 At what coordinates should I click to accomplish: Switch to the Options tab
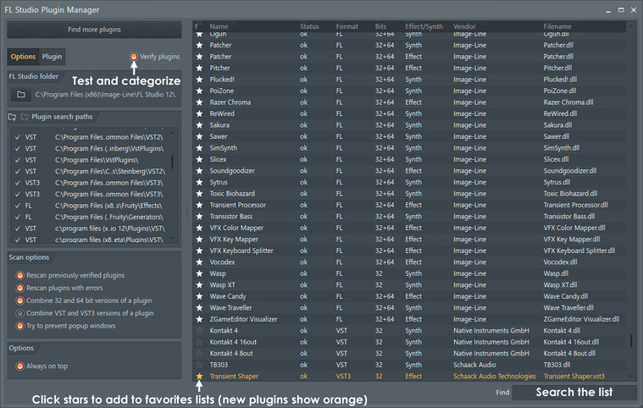coord(23,57)
